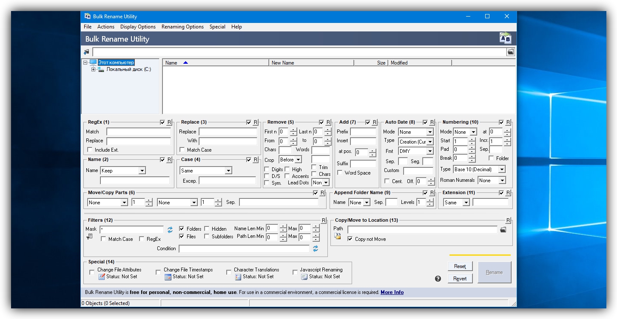Image resolution: width=617 pixels, height=319 pixels.
Task: Tick the Include Ext. checkbox in RegEx
Action: coord(90,150)
